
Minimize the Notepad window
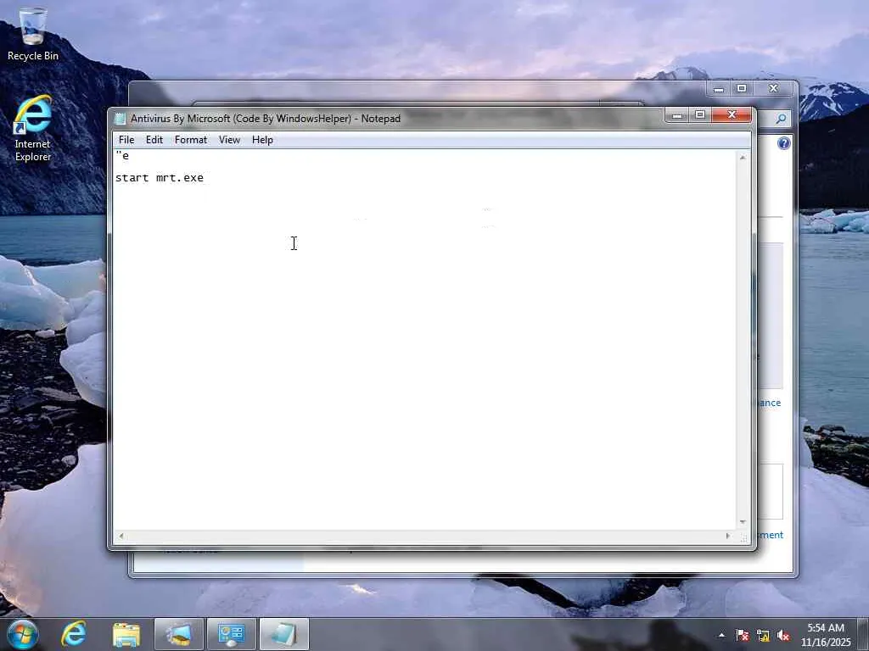click(x=676, y=115)
